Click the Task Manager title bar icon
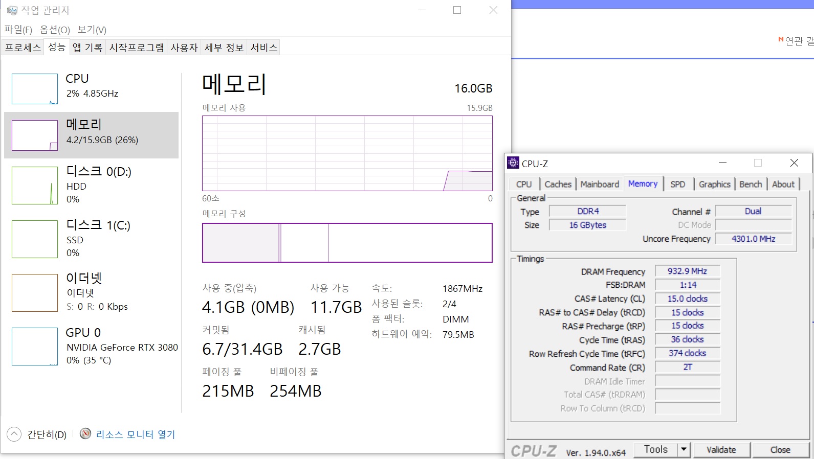The height and width of the screenshot is (459, 814). point(12,10)
